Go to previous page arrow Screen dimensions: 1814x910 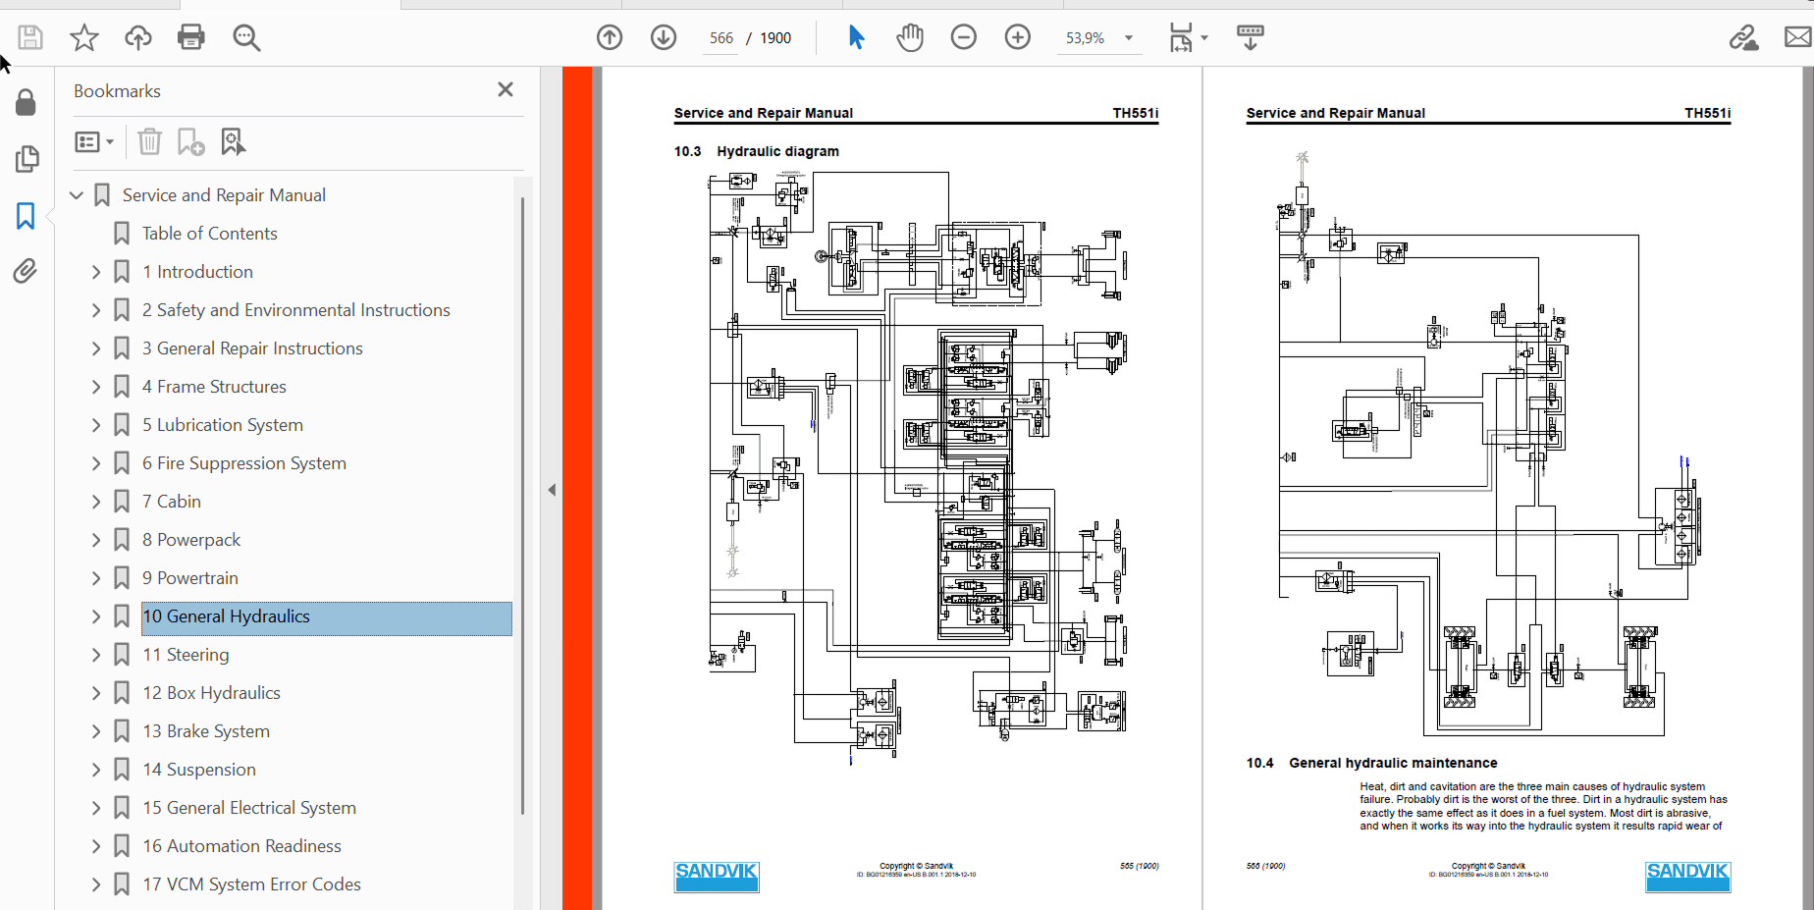click(x=610, y=37)
